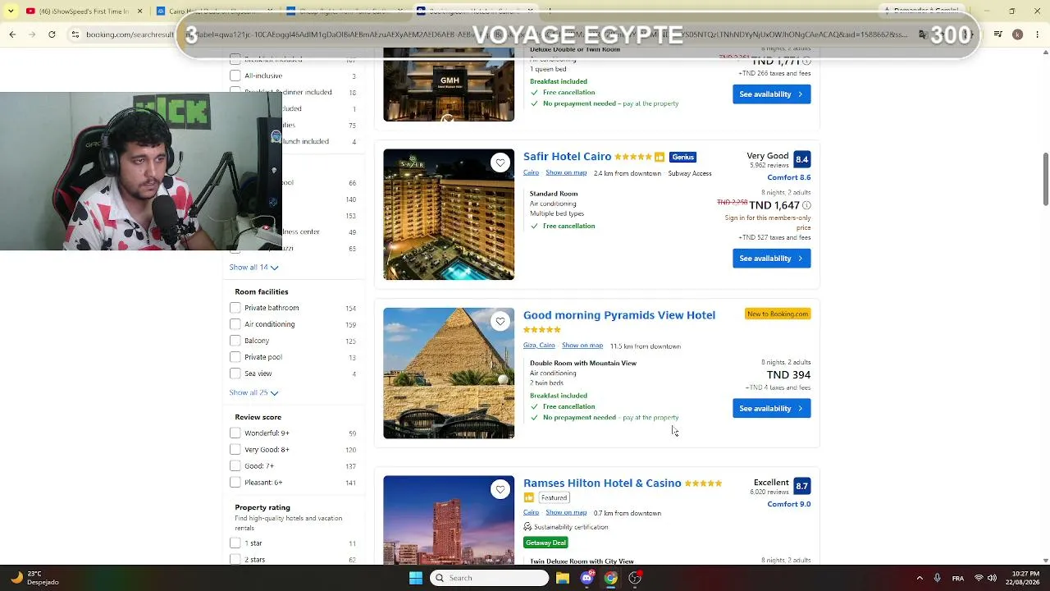Open the Safir Hotel Cairo listing title
The image size is (1050, 591).
coord(567,157)
